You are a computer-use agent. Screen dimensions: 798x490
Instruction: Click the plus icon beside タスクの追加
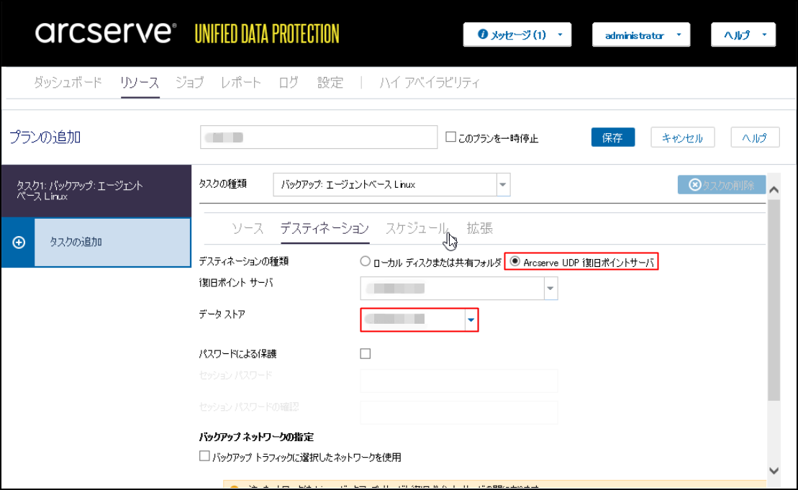point(19,242)
